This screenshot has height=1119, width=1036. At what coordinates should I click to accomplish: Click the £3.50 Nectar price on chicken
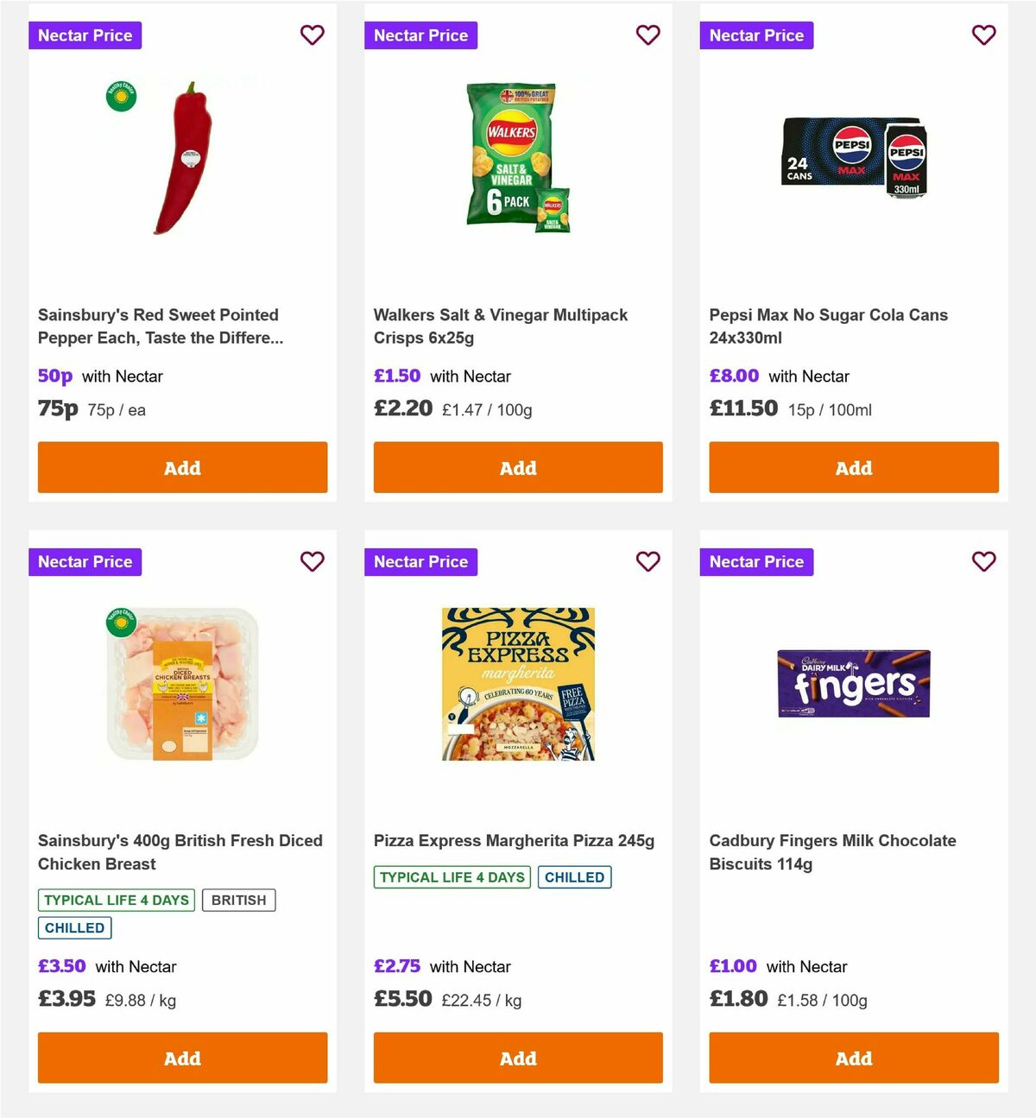tap(61, 966)
